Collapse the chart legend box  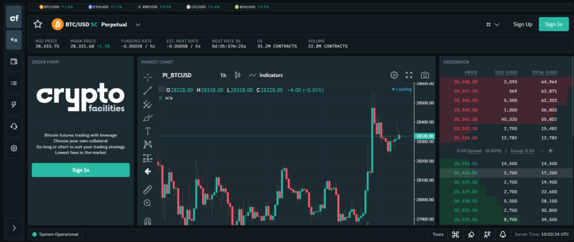click(161, 90)
